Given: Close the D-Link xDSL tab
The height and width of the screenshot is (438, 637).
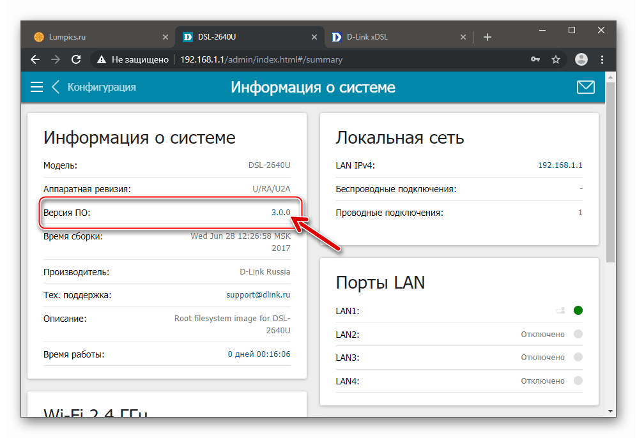Looking at the screenshot, I should click(463, 37).
